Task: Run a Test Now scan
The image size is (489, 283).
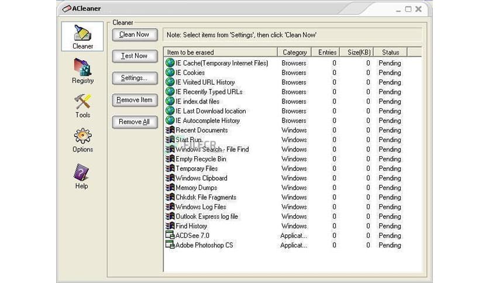Action: click(x=135, y=56)
